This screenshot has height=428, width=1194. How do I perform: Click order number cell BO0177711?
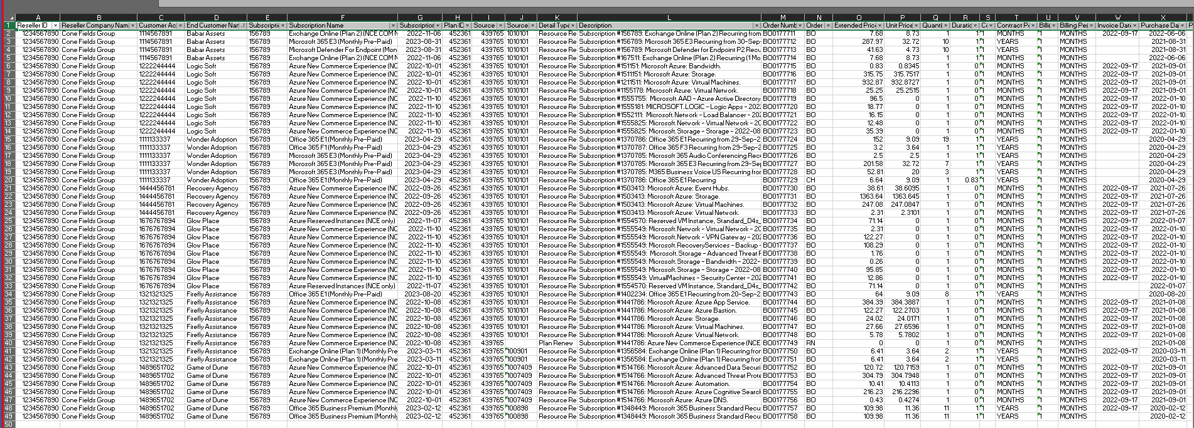[783, 33]
